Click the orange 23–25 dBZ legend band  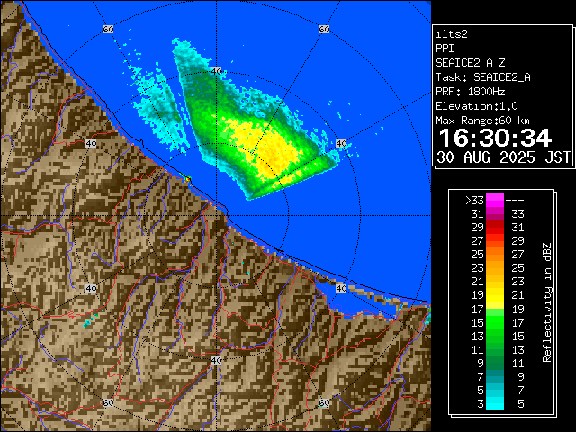(495, 268)
